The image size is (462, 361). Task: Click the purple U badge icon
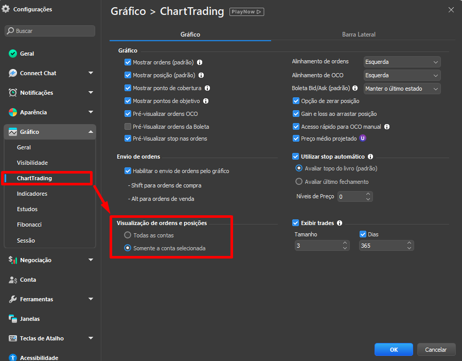363,139
